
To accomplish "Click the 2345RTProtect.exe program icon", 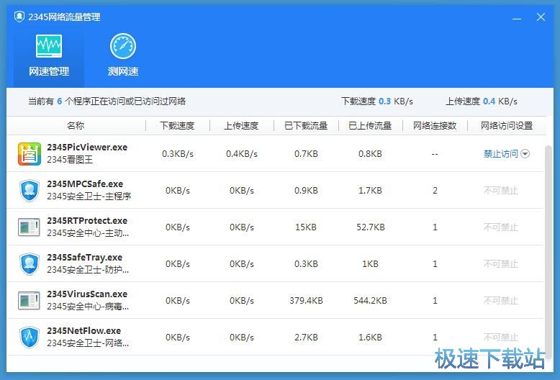I will (x=29, y=227).
